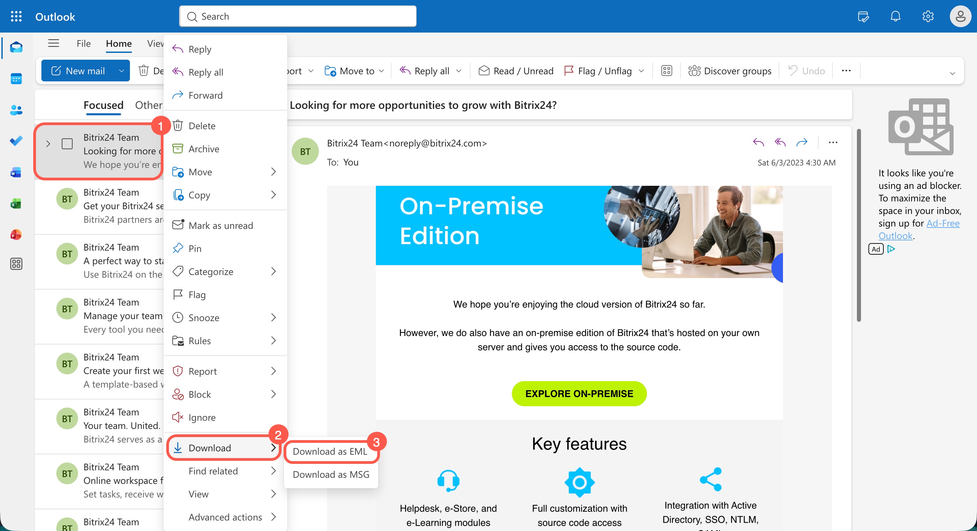The width and height of the screenshot is (977, 531).
Task: Follow the Ad-Free Outlook link
Action: (x=942, y=223)
